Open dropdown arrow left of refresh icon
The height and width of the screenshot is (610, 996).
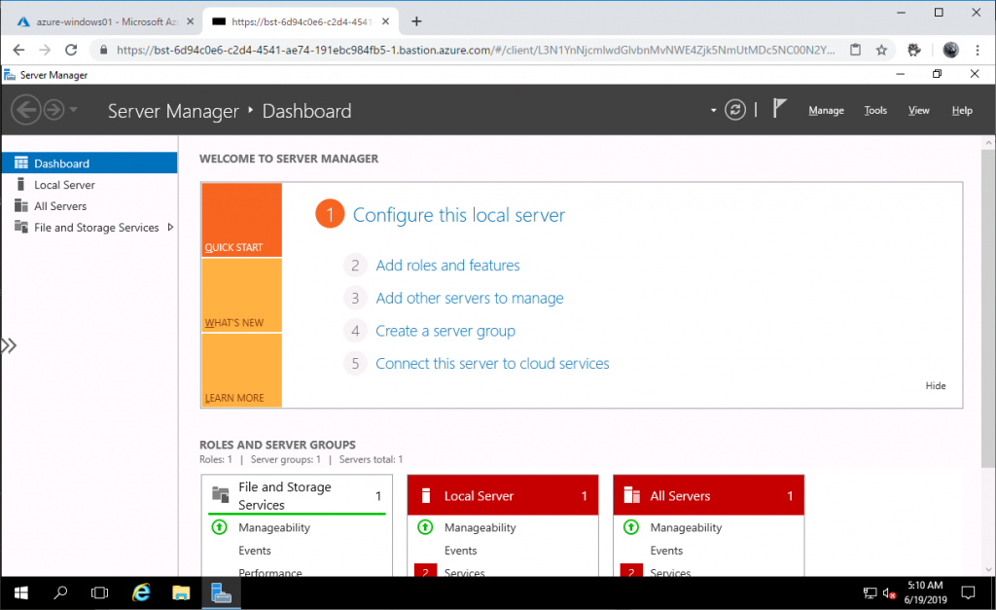(713, 111)
